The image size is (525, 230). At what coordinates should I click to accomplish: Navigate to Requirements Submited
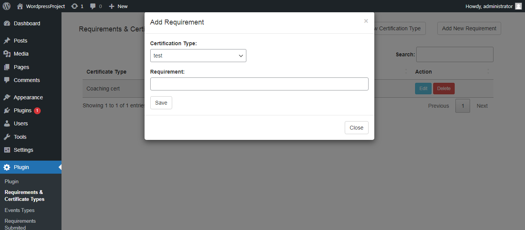20,223
